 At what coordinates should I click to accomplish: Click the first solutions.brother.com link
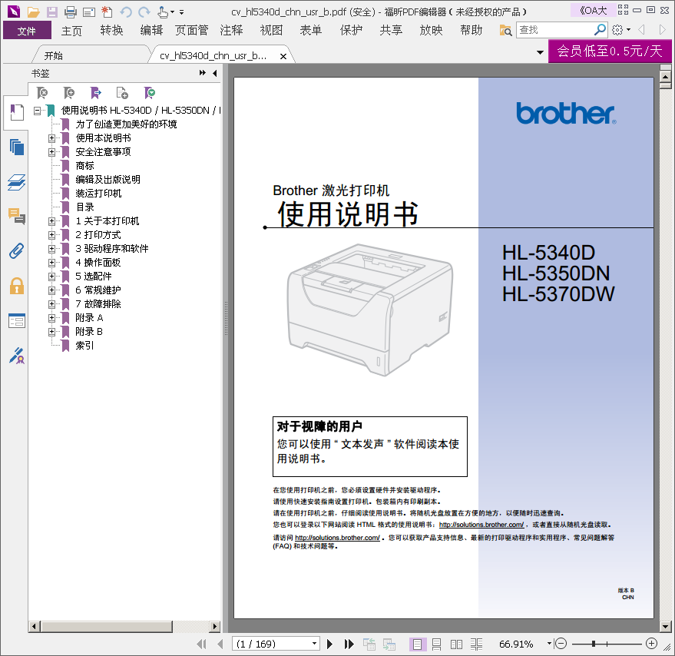(481, 525)
